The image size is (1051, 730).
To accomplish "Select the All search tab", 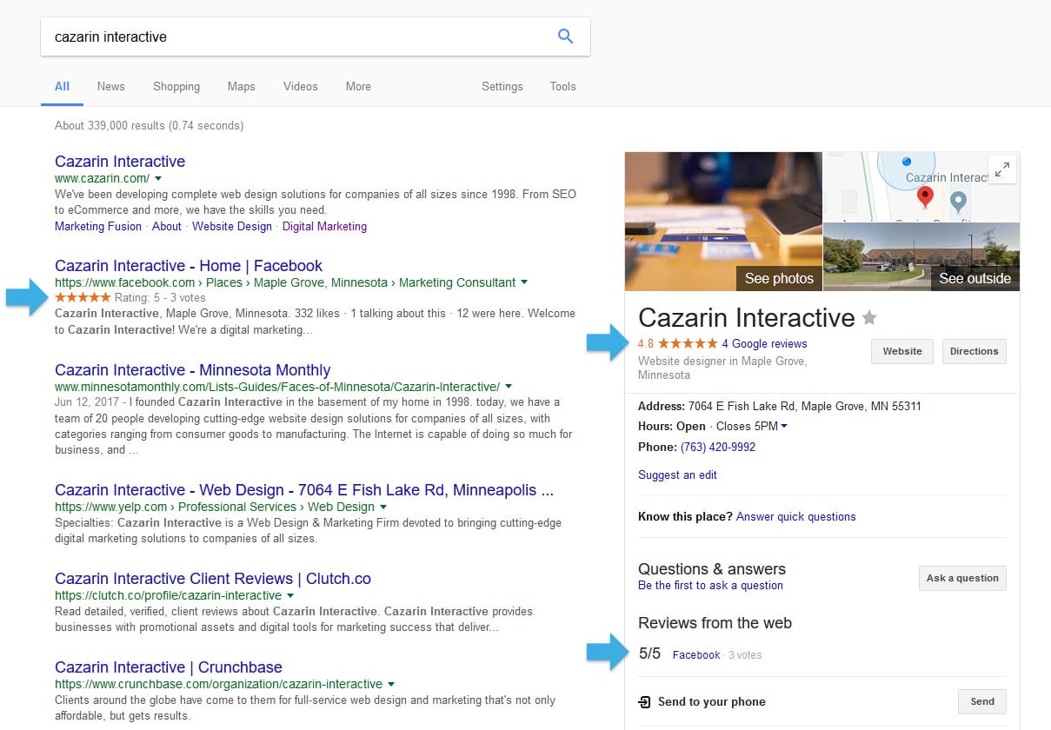I will coord(62,86).
